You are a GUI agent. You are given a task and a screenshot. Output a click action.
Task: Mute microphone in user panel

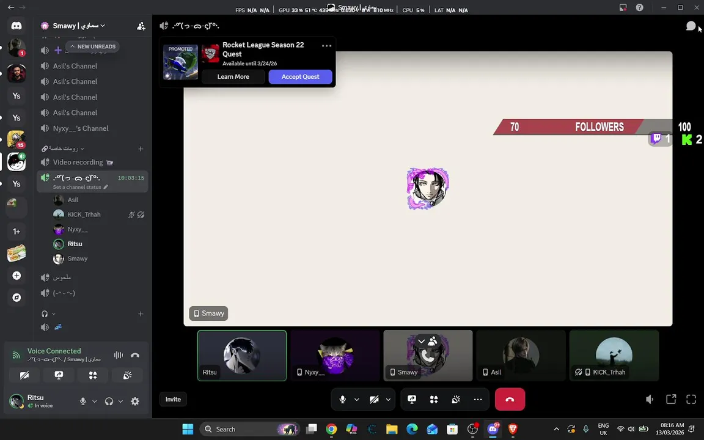point(83,402)
